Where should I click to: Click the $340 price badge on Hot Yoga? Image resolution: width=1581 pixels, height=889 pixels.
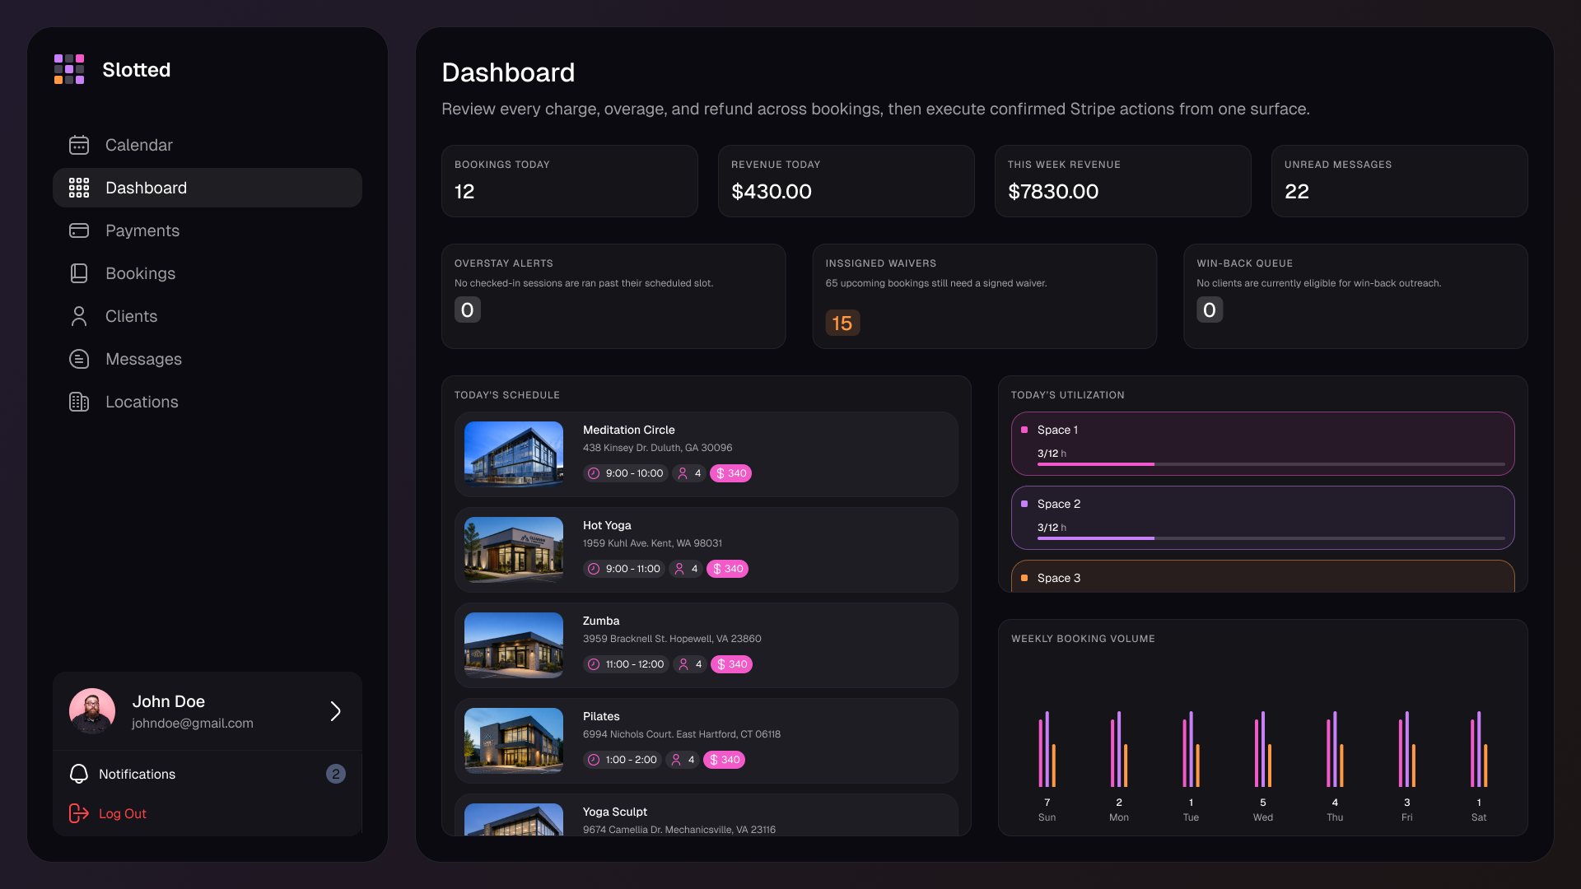727,569
